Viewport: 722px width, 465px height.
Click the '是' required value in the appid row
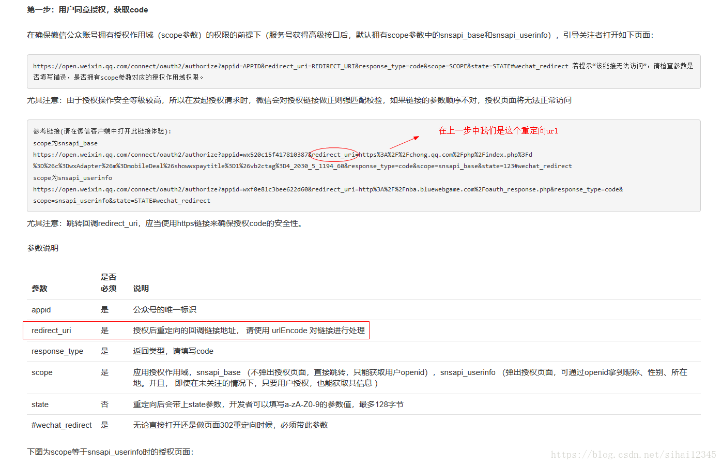pyautogui.click(x=104, y=310)
